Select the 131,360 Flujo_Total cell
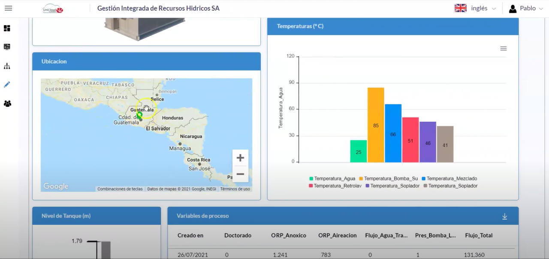The image size is (549, 259). 474,255
